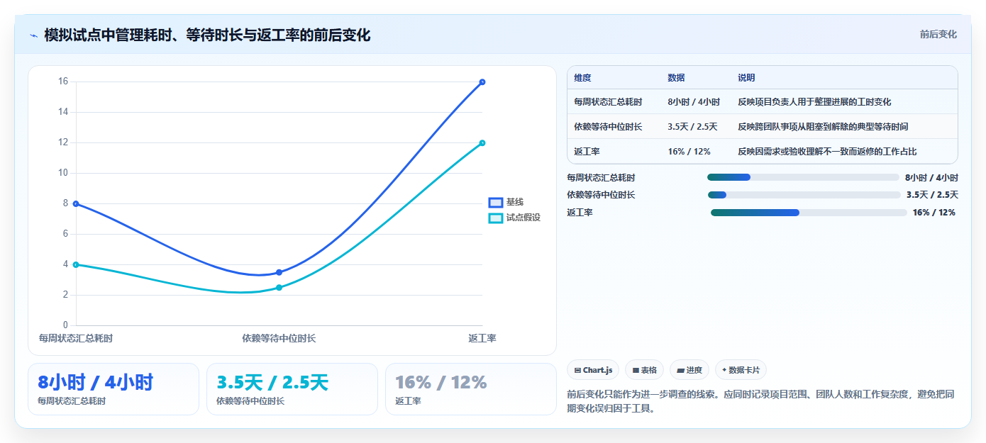
Task: Click x-axis label 返工率
Action: pos(482,338)
